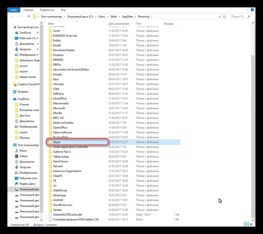Image resolution: width=263 pixels, height=234 pixels.
Task: Select the edu.media.mit.Scratch2Editor folder
Action: point(113,69)
